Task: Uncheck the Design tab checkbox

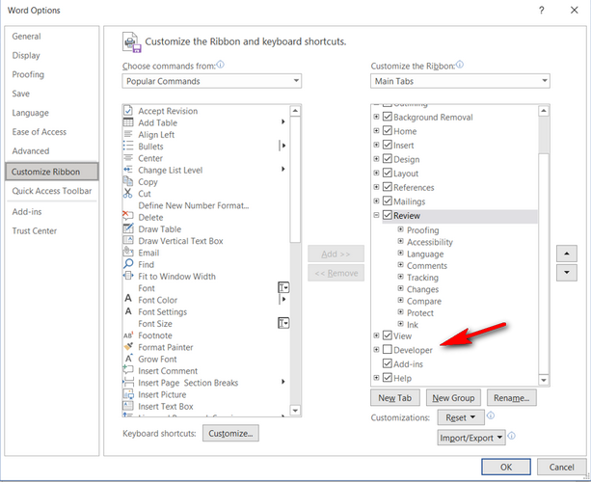Action: tap(388, 159)
